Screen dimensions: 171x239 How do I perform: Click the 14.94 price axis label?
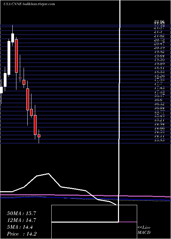(x=159, y=124)
